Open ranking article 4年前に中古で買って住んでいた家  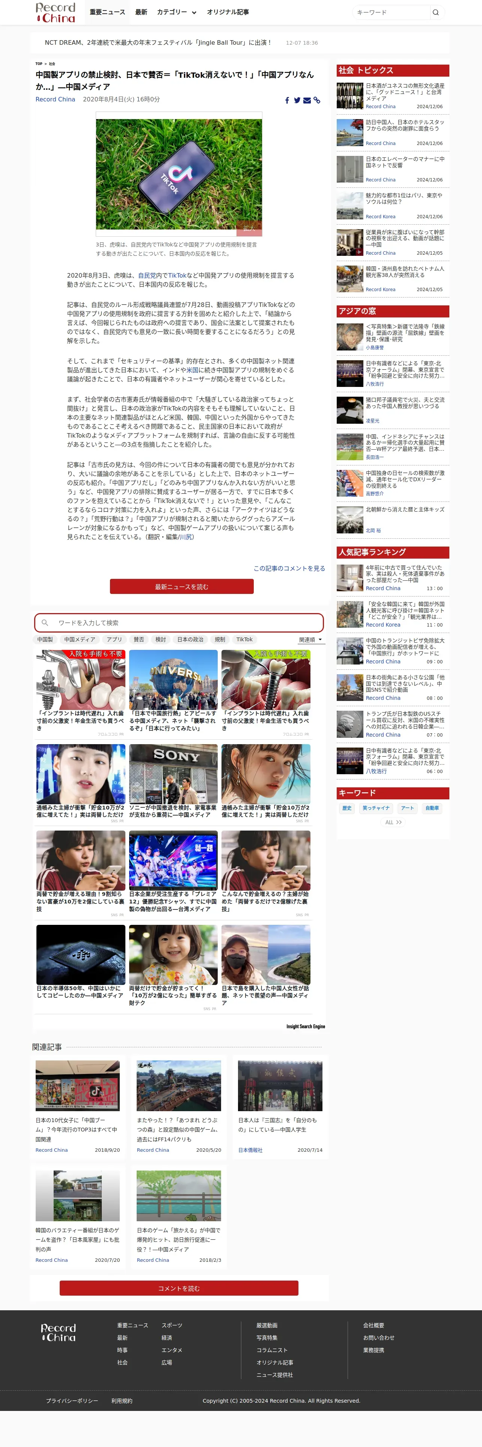coord(405,574)
